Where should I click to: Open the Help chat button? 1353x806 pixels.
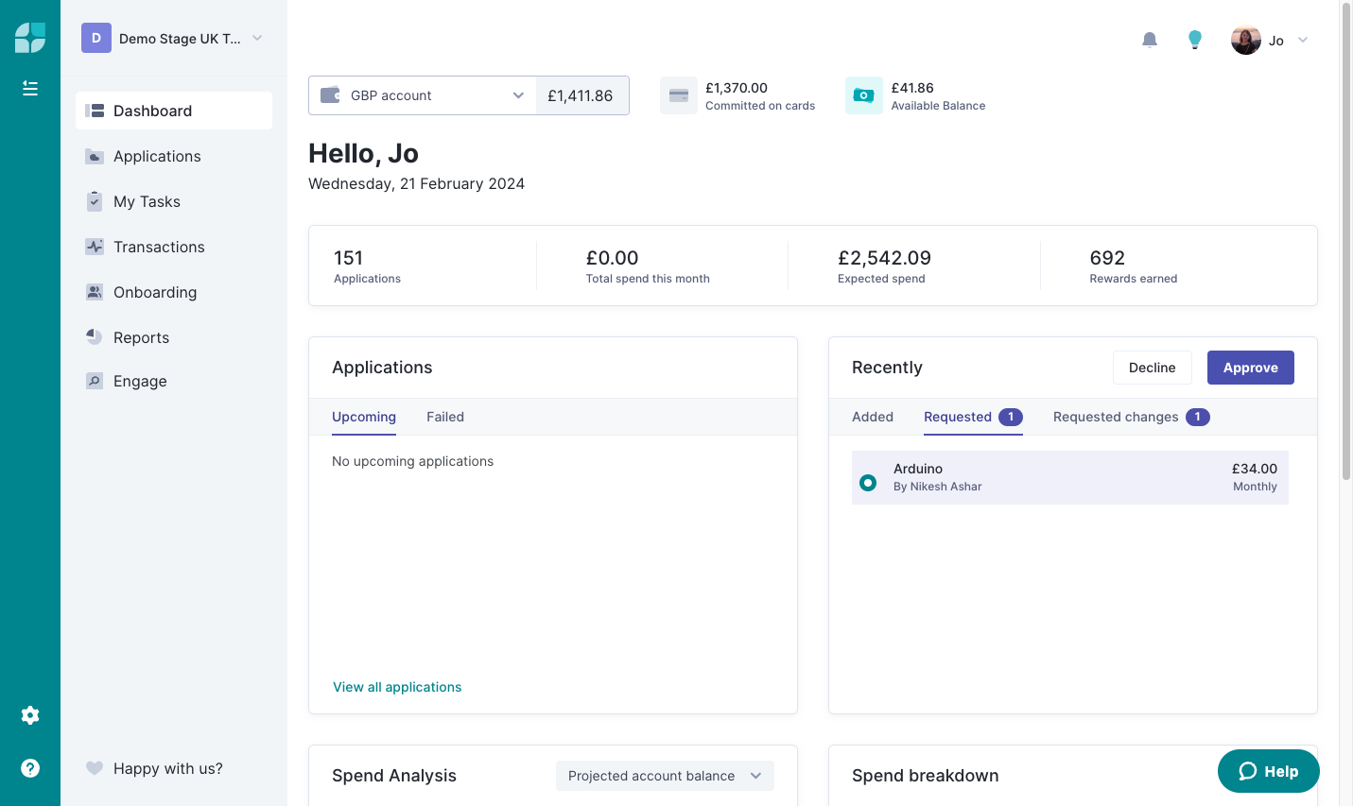coord(1269,771)
